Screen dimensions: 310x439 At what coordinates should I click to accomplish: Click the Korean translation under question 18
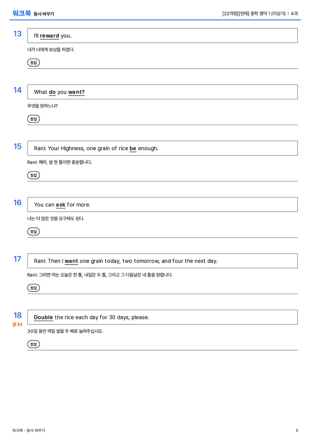(65, 331)
